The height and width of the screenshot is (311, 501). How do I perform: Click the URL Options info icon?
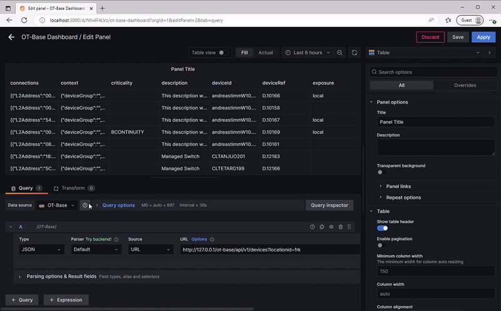click(212, 240)
